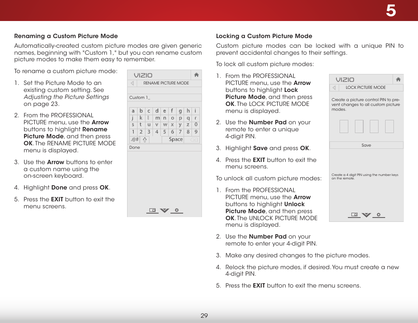Select the Home icon on the LOCK screen
Viewport: 418px width, 323px height.
pyautogui.click(x=398, y=79)
